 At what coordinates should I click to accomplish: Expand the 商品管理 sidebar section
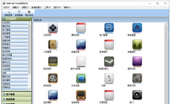[17, 99]
